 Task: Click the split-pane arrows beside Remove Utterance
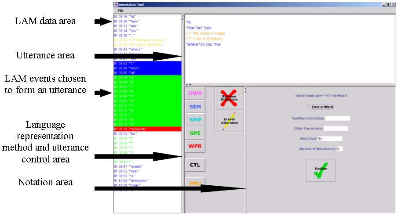[x=245, y=90]
